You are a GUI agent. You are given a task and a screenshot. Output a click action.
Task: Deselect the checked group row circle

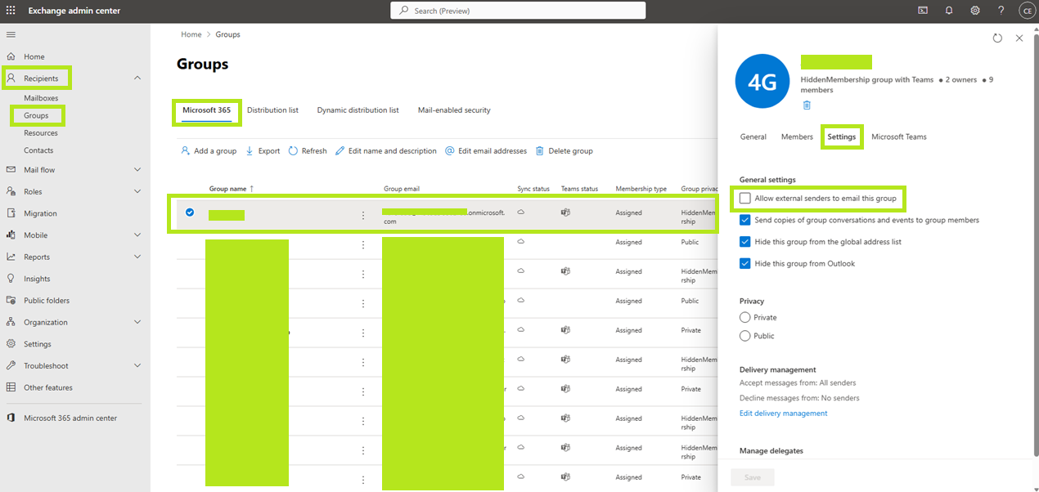(x=190, y=212)
